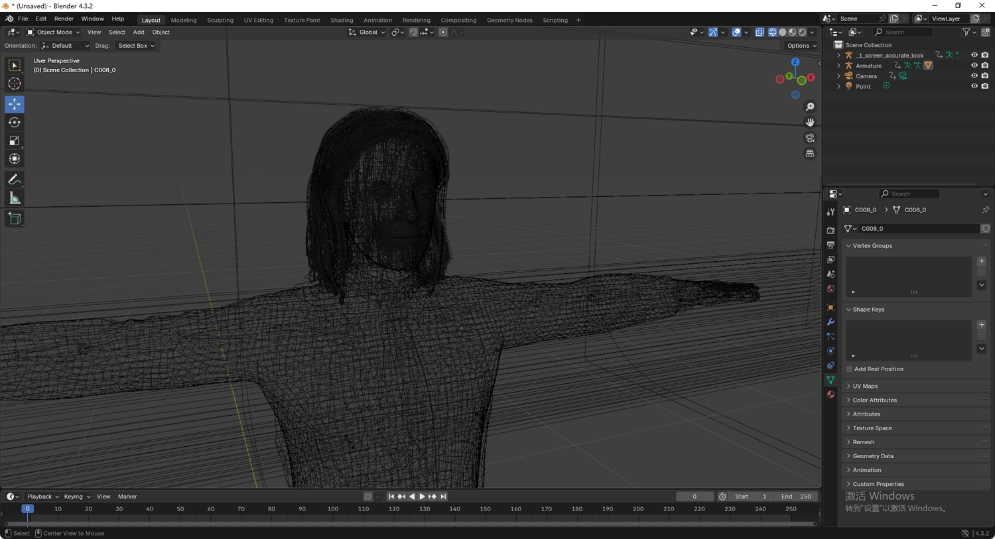Viewport: 995px width, 539px height.
Task: Switch to the Sculpting workspace tab
Action: coord(220,20)
